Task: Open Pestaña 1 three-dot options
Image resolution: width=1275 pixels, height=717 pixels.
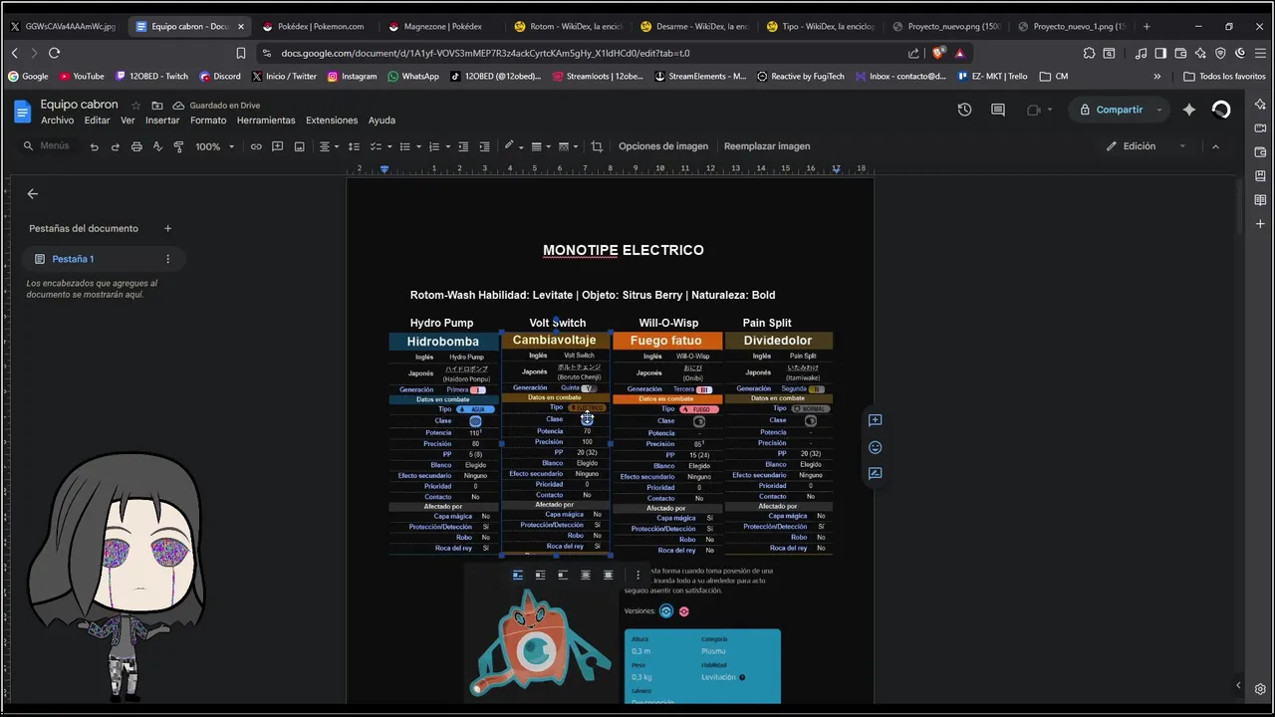Action: 167,259
